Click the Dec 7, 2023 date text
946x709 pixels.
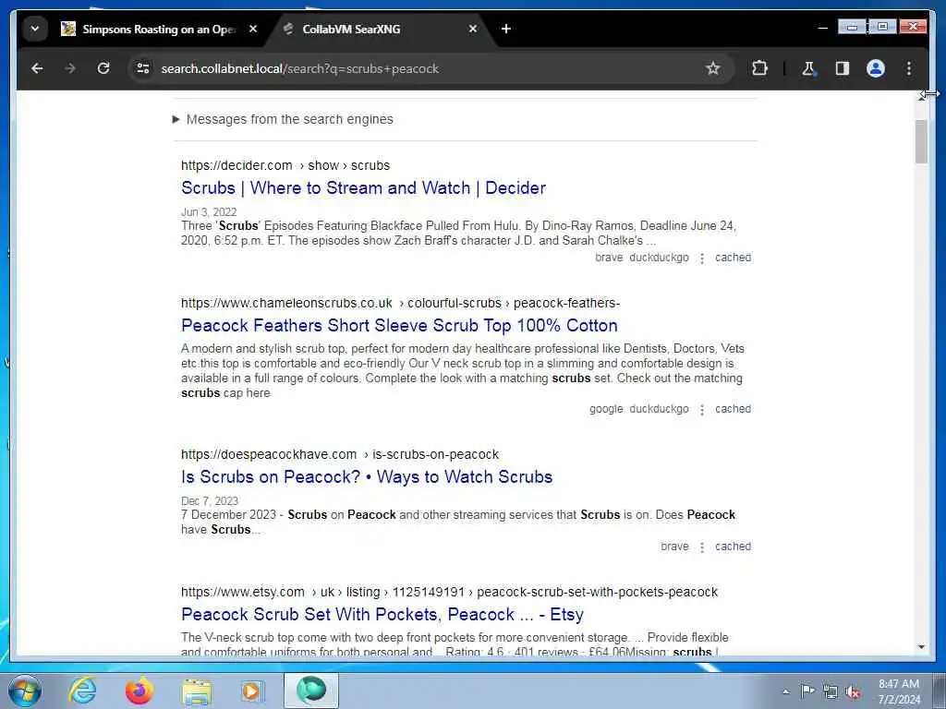tap(210, 501)
